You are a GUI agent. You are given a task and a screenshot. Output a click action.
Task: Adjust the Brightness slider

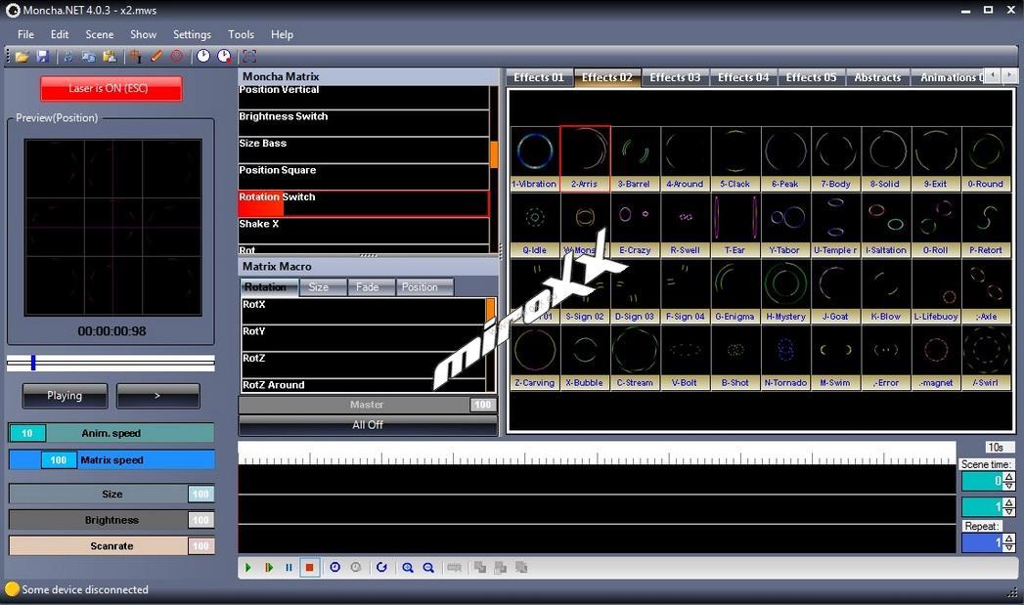[x=111, y=520]
